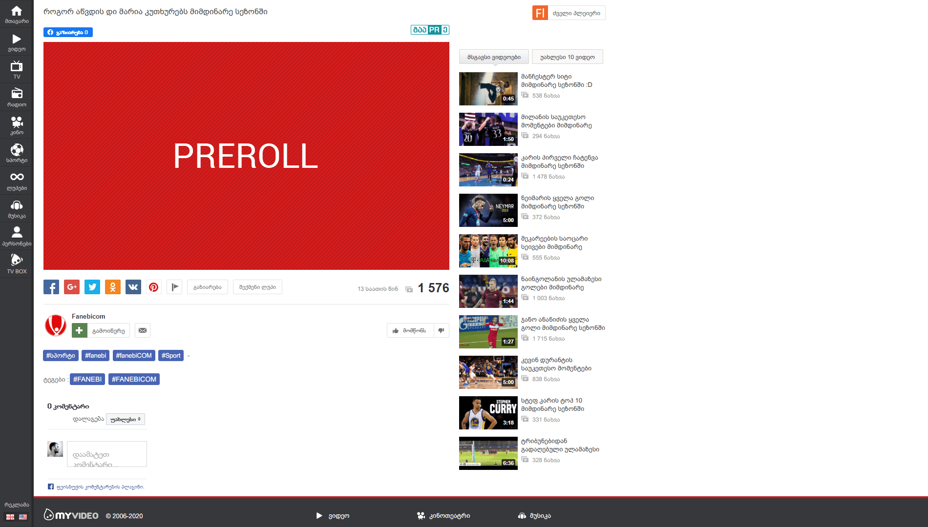Open the comments sort dropdown

[126, 419]
